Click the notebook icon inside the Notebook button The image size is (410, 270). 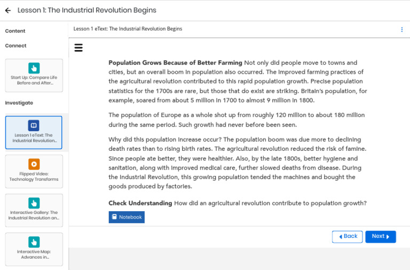[x=114, y=217]
